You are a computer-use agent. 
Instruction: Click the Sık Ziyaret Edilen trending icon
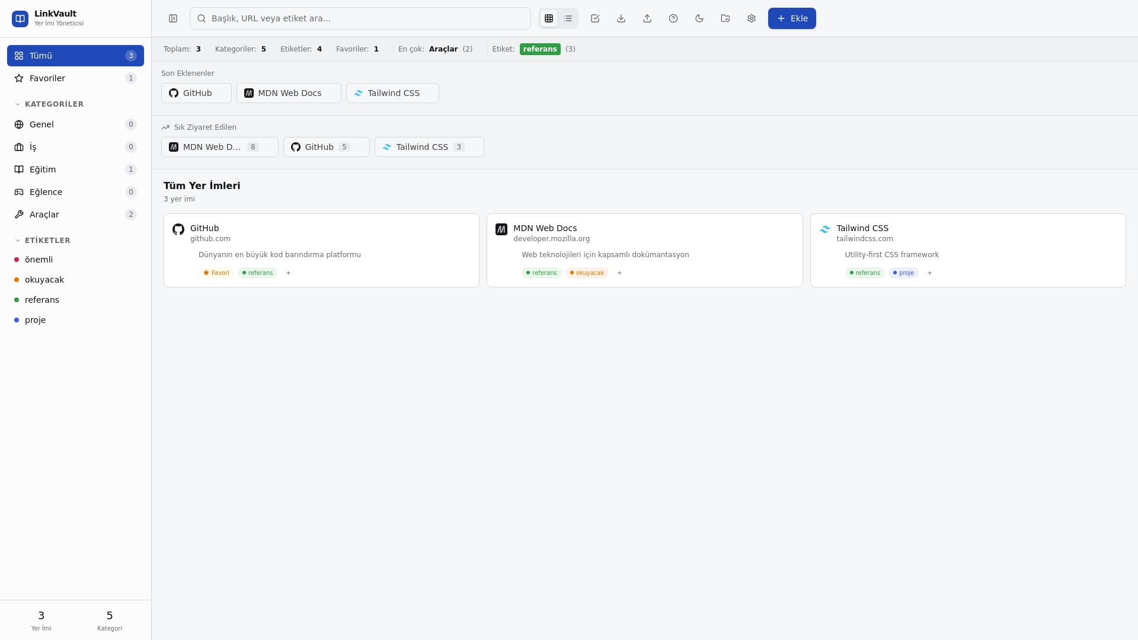click(x=165, y=127)
